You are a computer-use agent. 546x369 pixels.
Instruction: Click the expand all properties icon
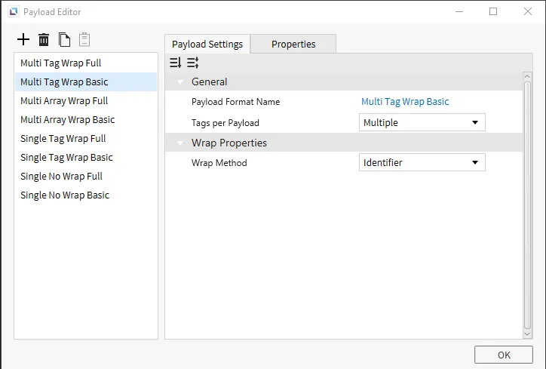point(176,63)
